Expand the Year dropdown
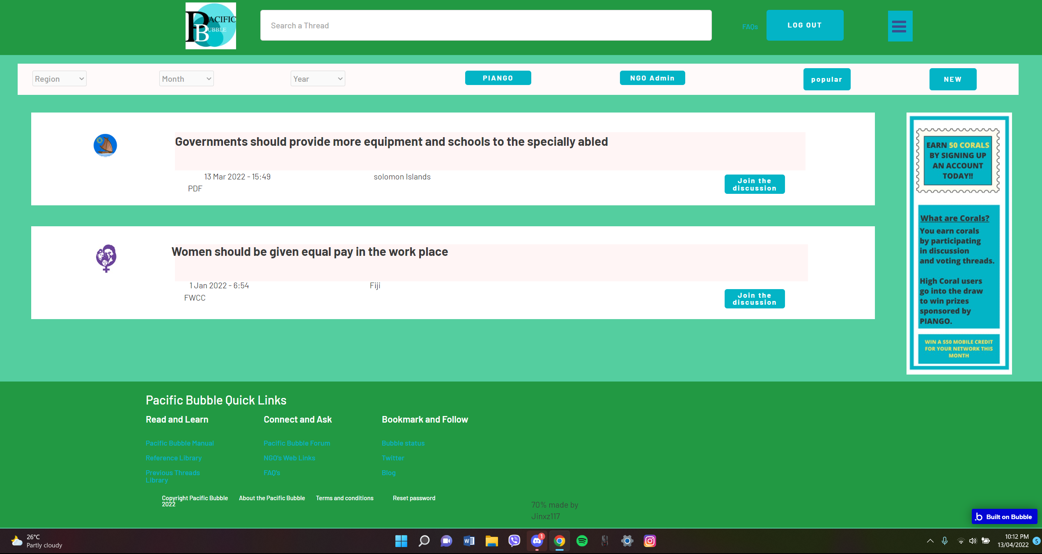 318,79
